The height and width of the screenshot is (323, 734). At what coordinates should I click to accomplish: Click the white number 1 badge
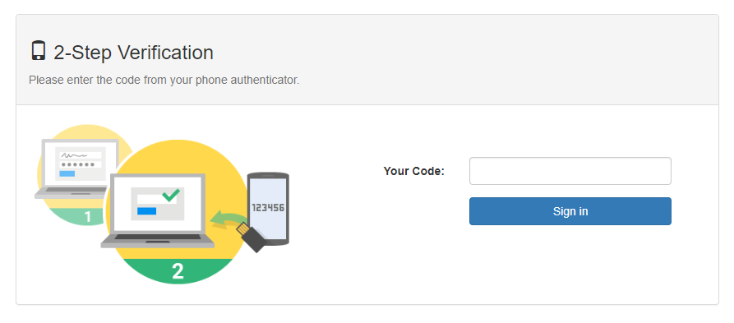[x=87, y=217]
